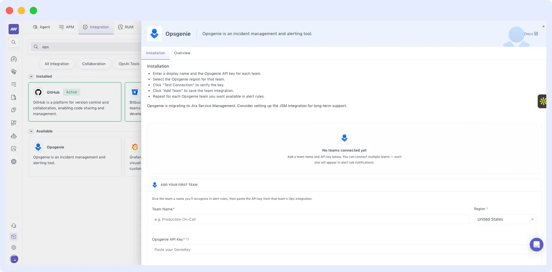The height and width of the screenshot is (272, 552).
Task: Click the GitHub logo icon
Action: pos(38,92)
